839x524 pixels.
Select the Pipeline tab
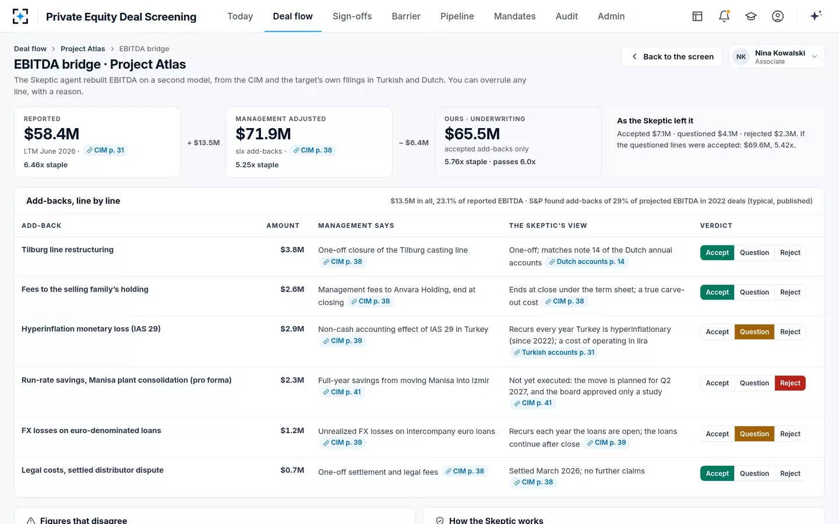pyautogui.click(x=457, y=16)
